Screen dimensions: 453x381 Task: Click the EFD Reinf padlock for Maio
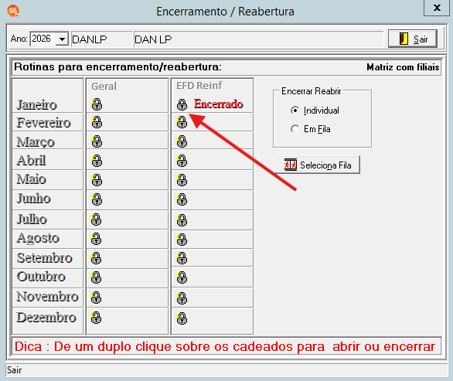pos(182,180)
